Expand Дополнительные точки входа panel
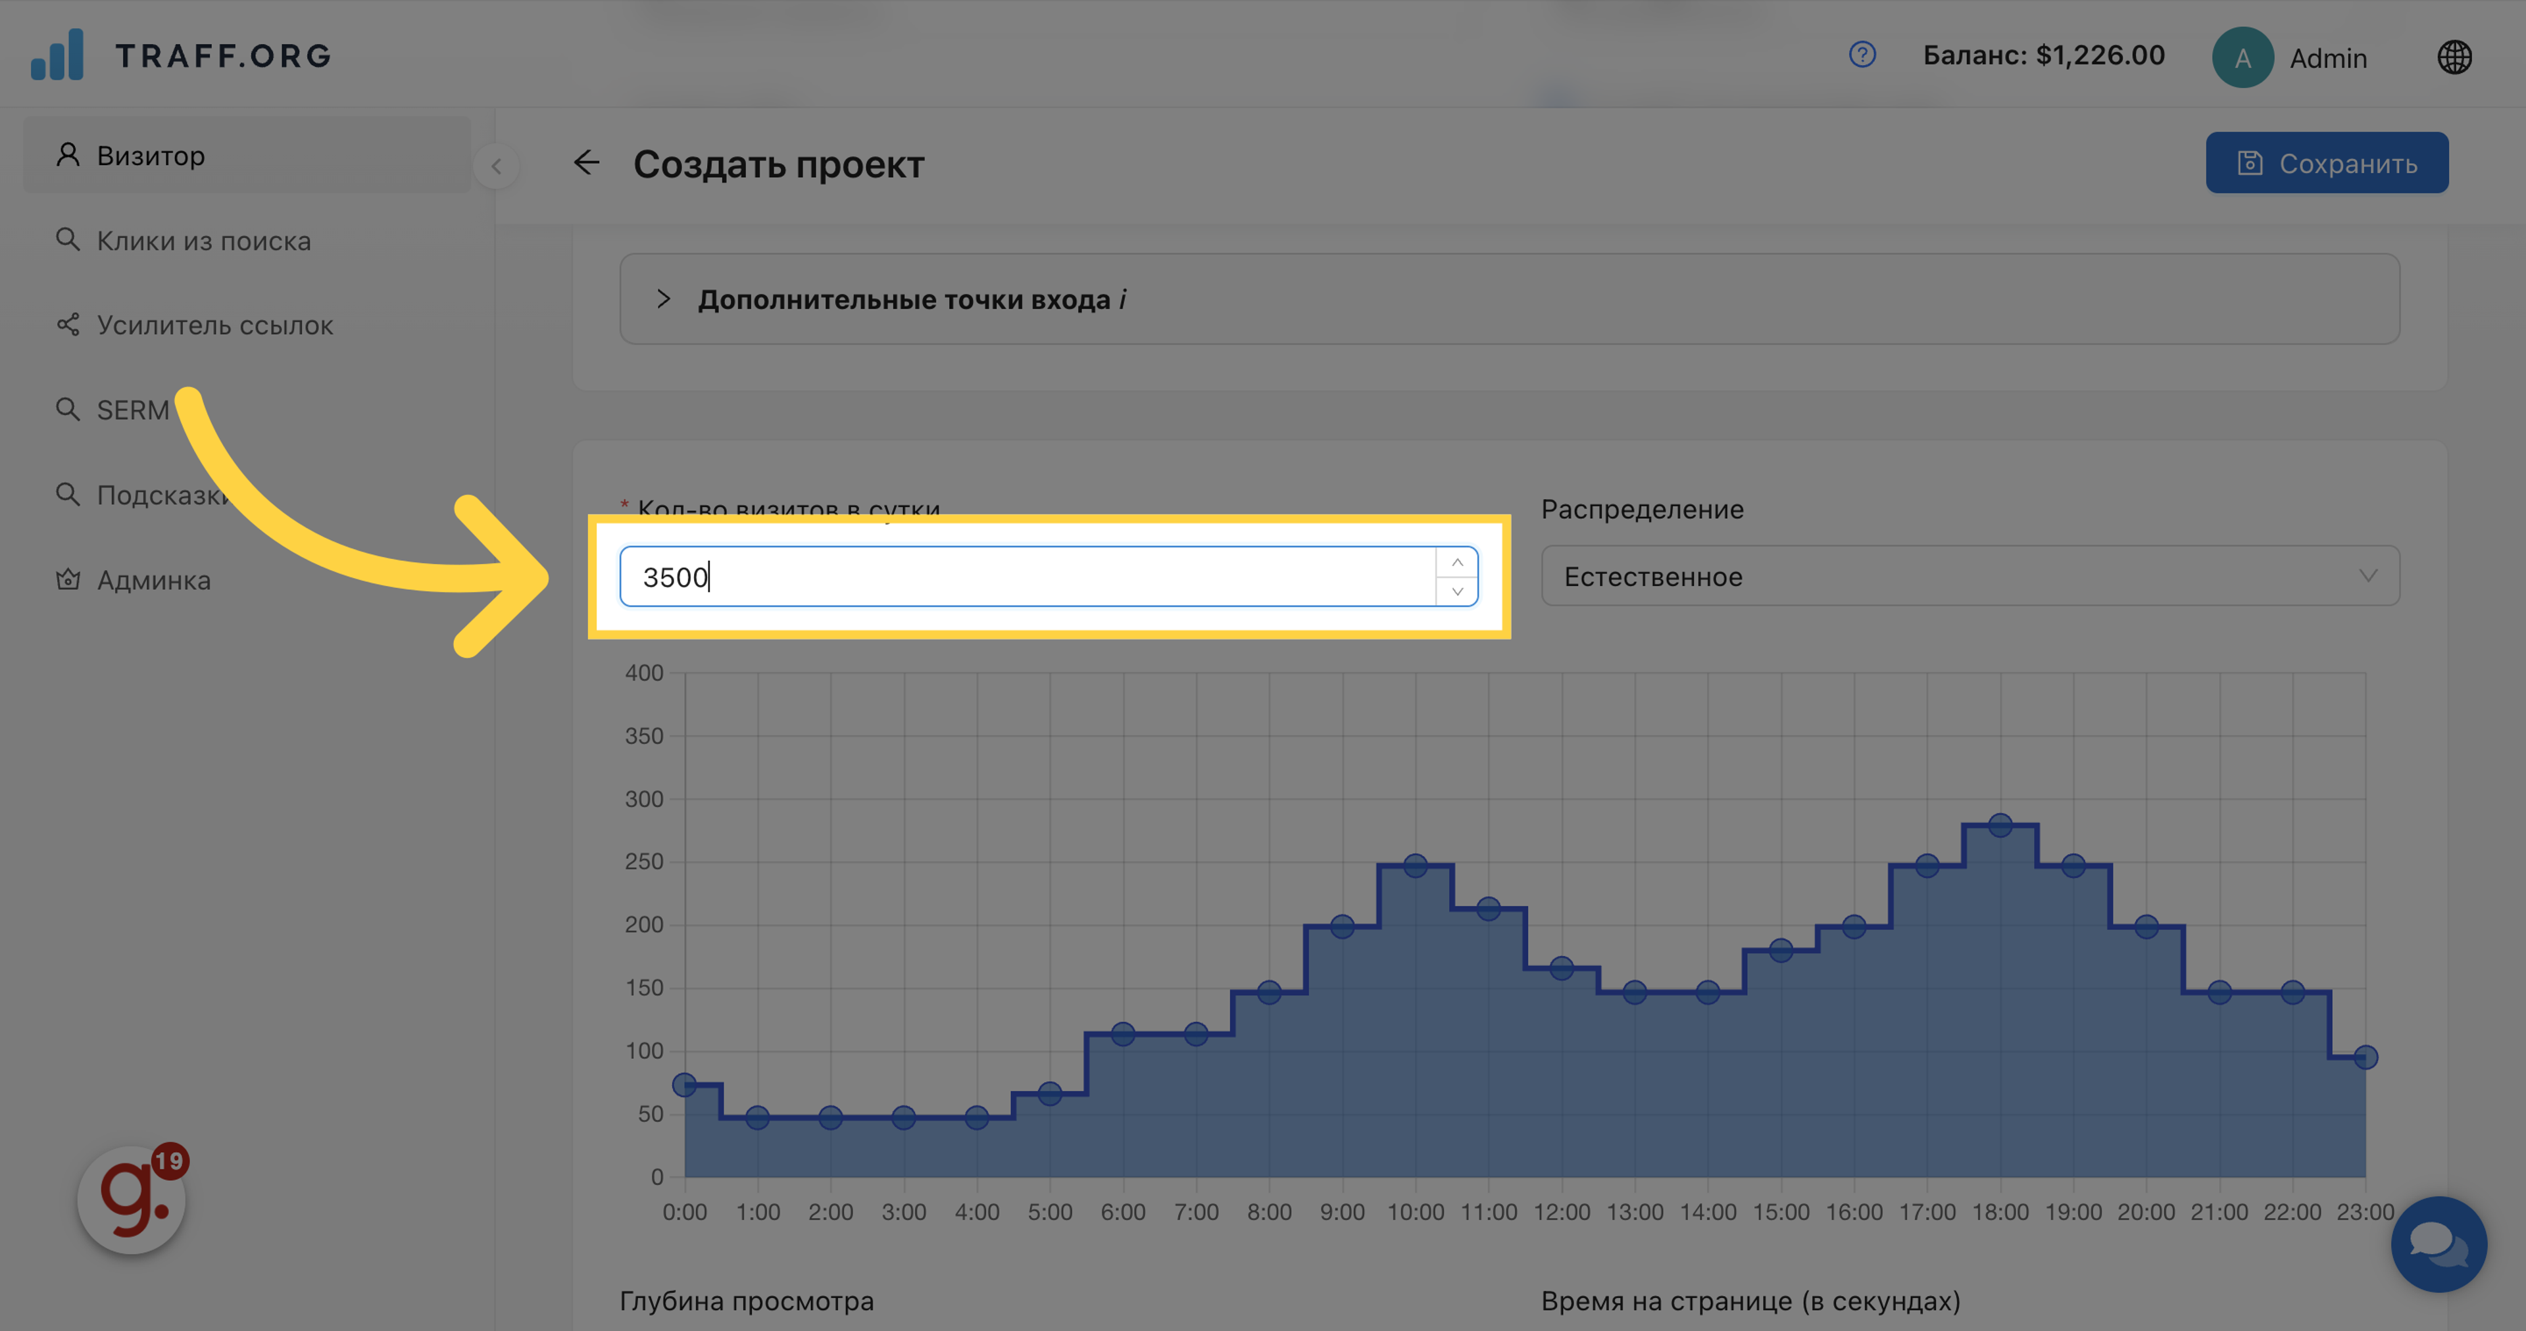Viewport: 2526px width, 1331px height. [x=1509, y=299]
